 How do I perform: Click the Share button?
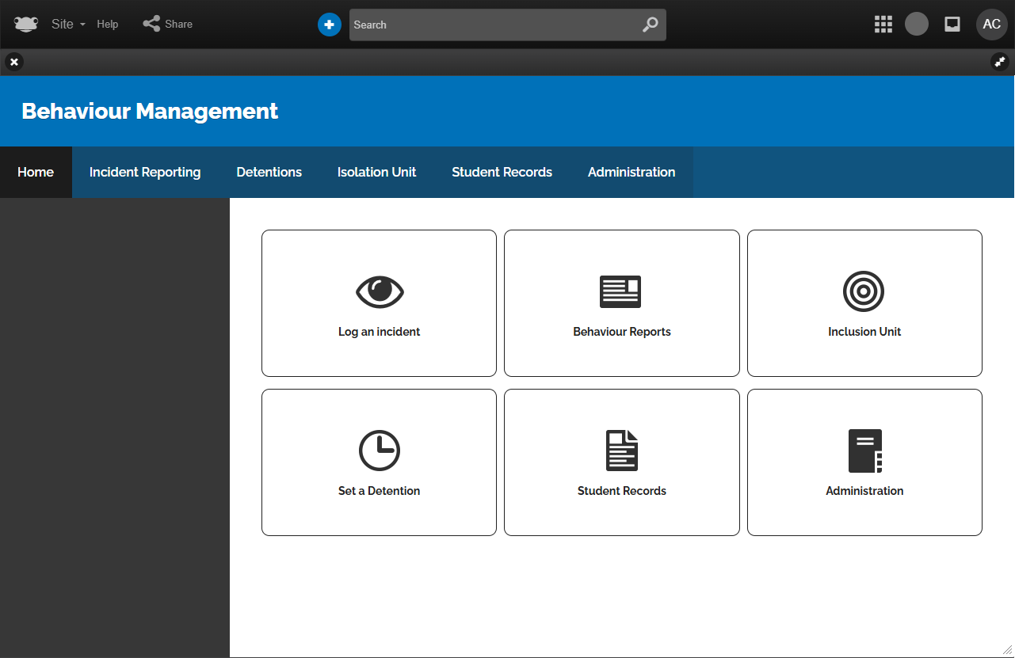tap(168, 25)
